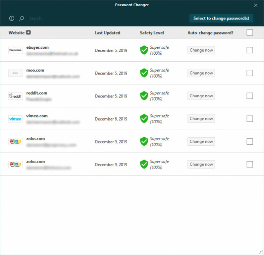The height and width of the screenshot is (255, 264).
Task: Click ebuyer.com green safety shield
Action: click(x=144, y=50)
